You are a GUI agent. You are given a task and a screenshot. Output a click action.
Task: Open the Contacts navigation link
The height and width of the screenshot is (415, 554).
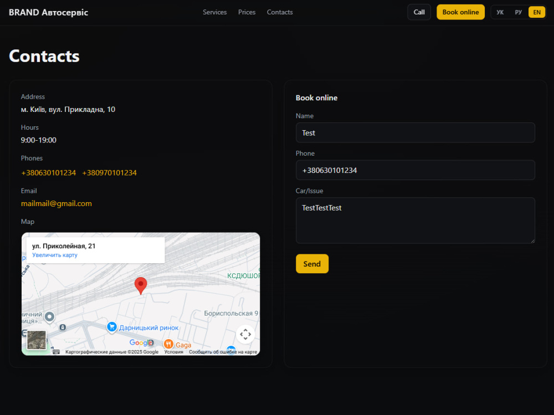coord(280,12)
